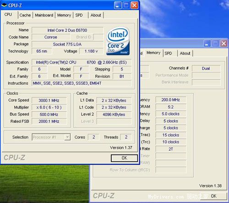Close the back CPU-Z window
The image size is (229, 203).
tap(224, 44)
